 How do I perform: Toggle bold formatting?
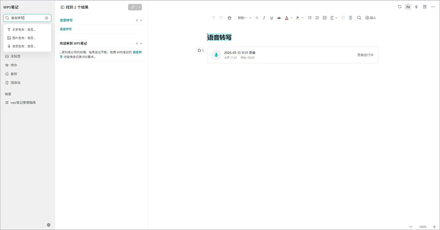257,17
